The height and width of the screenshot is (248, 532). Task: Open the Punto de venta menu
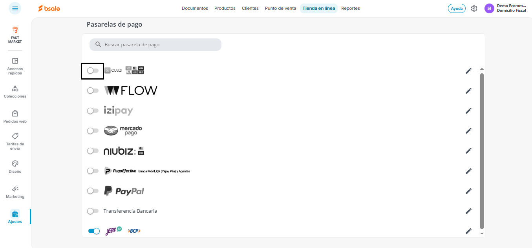pyautogui.click(x=280, y=8)
